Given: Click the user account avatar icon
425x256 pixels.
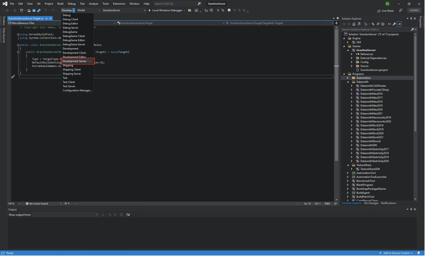Looking at the screenshot, I should coord(387,3).
